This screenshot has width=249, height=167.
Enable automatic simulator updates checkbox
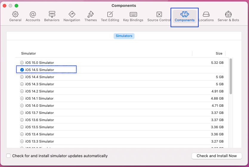point(8,156)
